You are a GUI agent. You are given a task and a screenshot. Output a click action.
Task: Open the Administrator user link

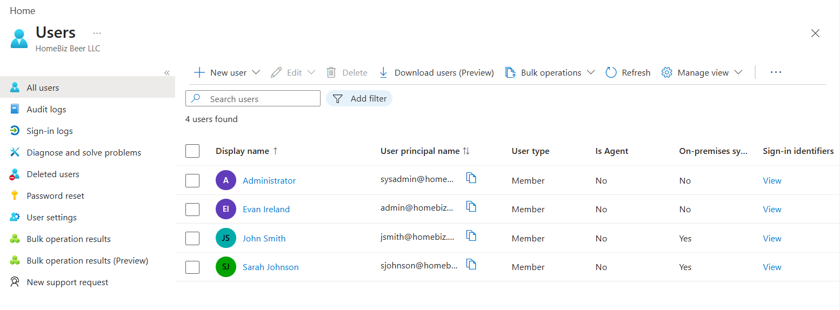[269, 180]
